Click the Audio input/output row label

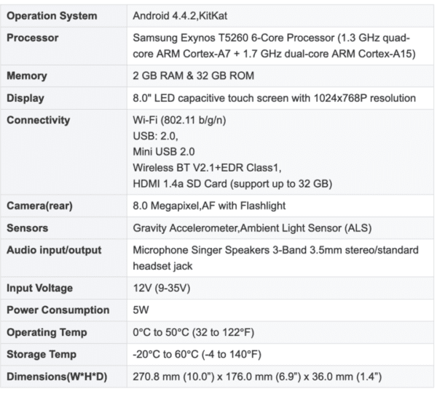(54, 250)
